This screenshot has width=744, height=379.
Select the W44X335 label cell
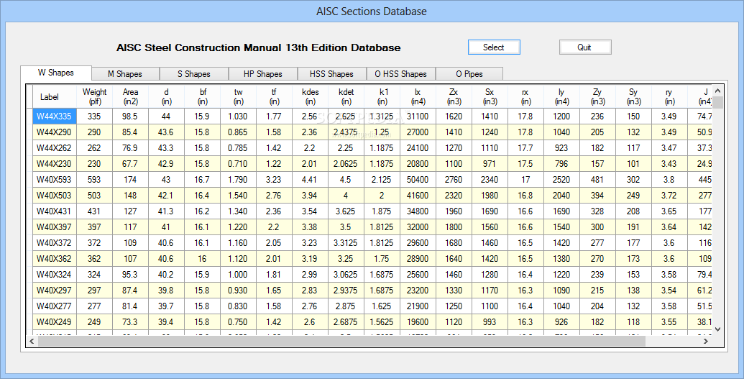55,117
